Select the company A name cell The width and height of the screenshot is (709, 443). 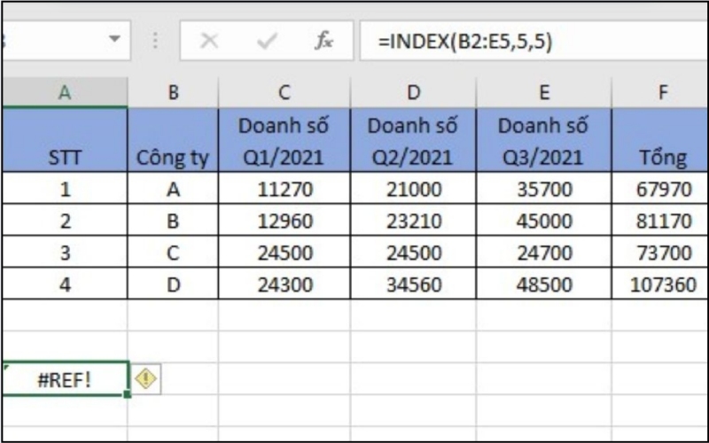173,188
